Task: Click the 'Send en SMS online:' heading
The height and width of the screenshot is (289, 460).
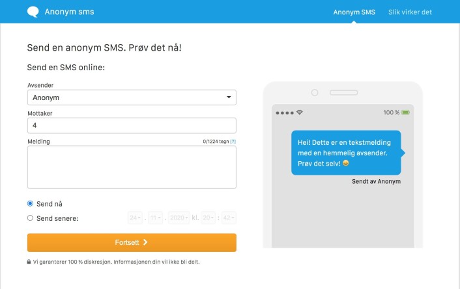Action: (66, 68)
